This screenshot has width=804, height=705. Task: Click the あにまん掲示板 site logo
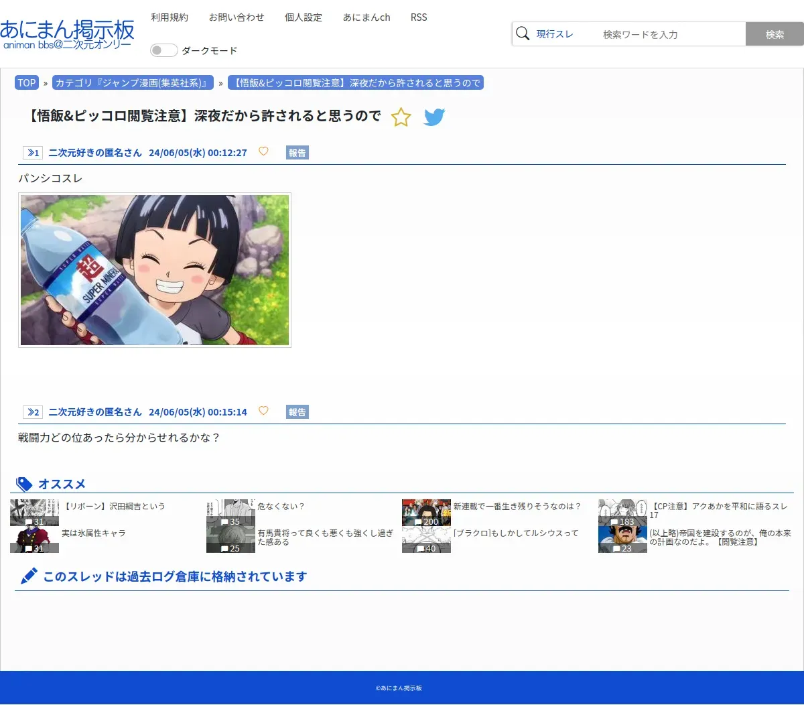67,34
